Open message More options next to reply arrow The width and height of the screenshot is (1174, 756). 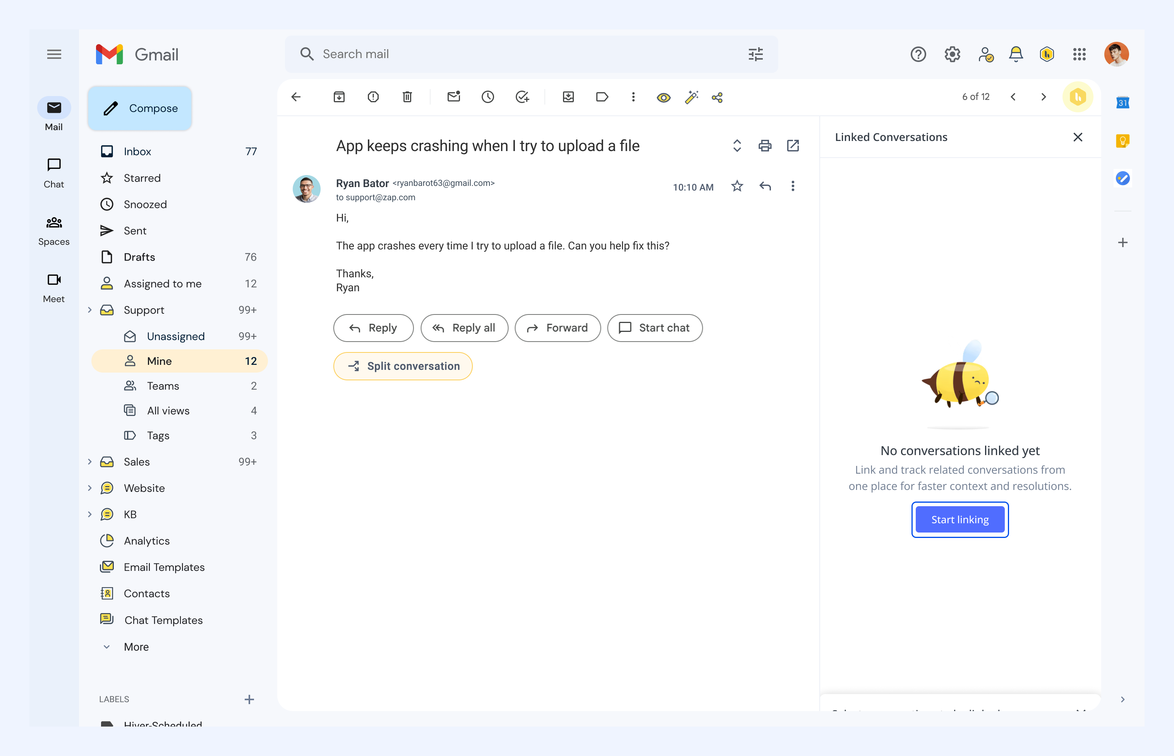(793, 186)
